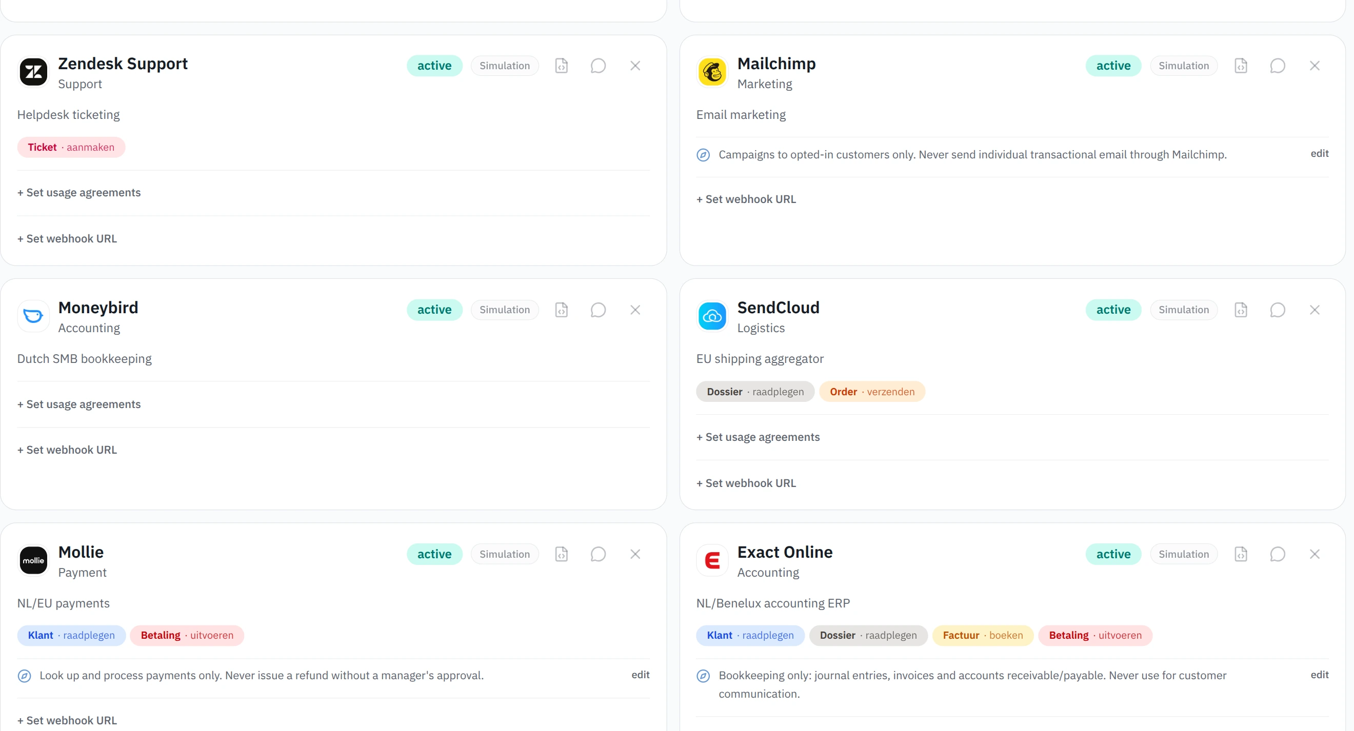Image resolution: width=1354 pixels, height=731 pixels.
Task: Toggle Simulation mode for Mailchimp
Action: click(x=1184, y=66)
